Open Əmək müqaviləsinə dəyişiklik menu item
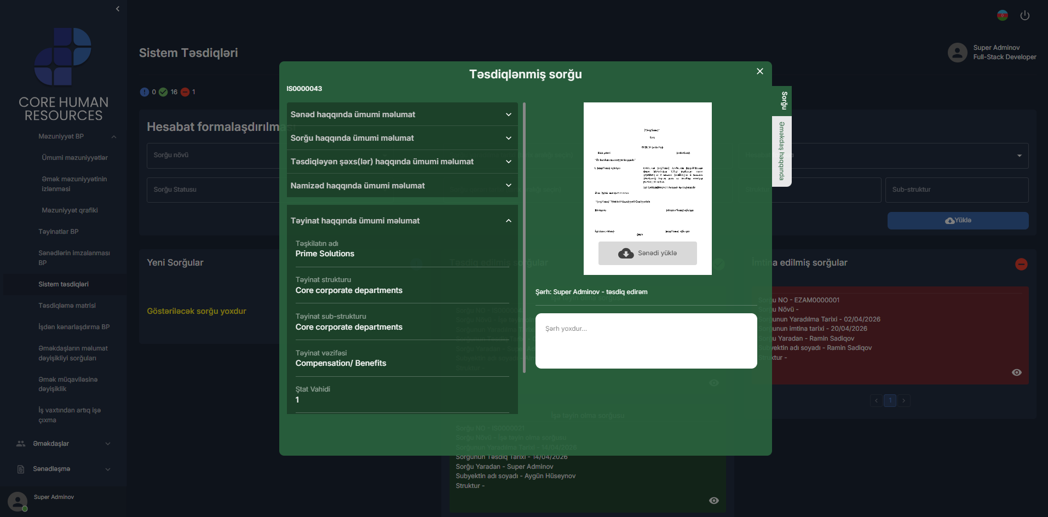This screenshot has width=1048, height=517. pos(68,384)
